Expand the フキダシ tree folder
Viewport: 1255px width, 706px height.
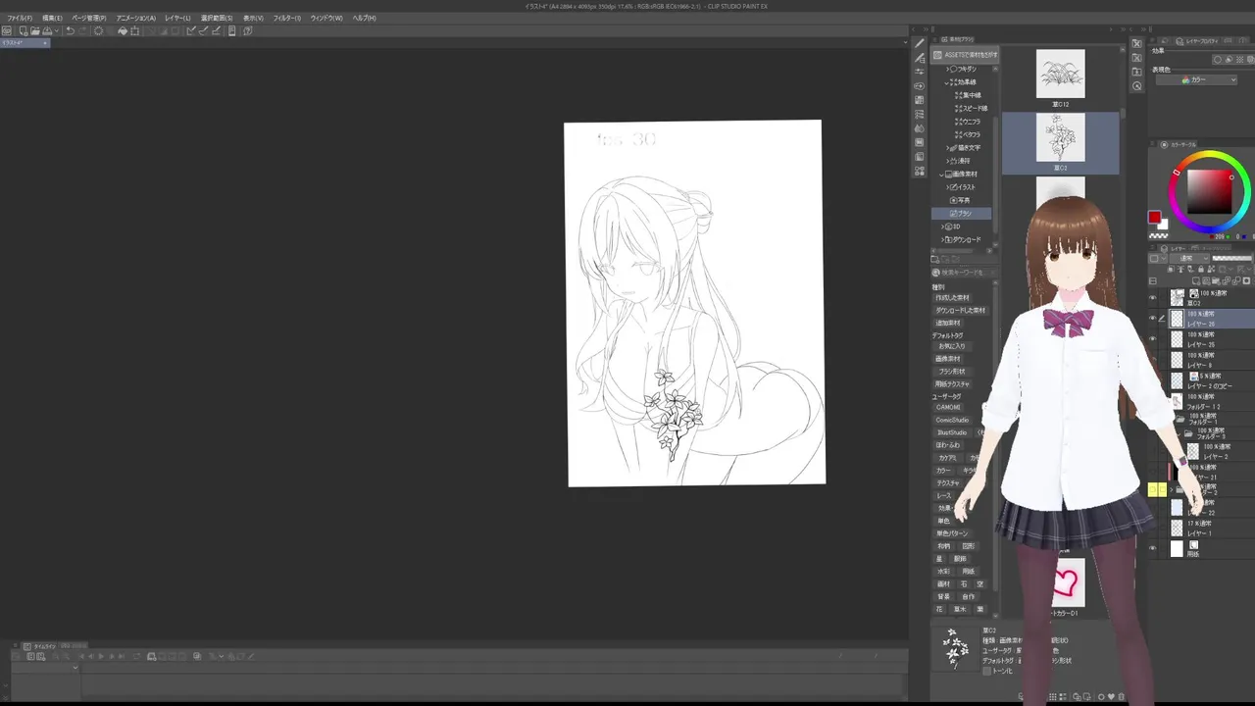[x=948, y=69]
